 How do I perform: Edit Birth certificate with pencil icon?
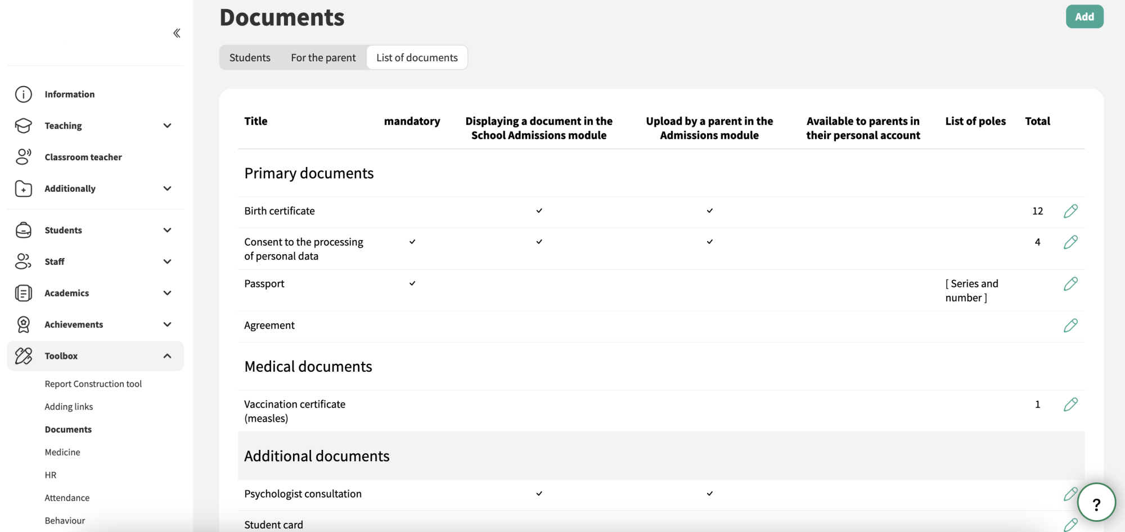(x=1070, y=211)
